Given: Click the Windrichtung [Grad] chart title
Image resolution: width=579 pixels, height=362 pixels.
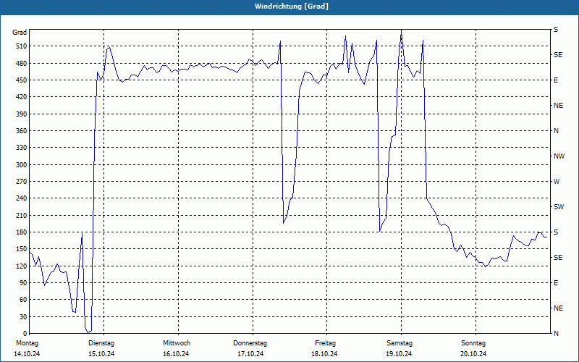Looking at the screenshot, I should (292, 7).
